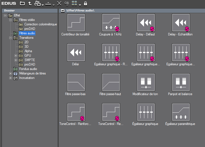Viewport: 205px width, 147px height.
Task: Collapse the Filtres vidéo folder
Action: click(10, 20)
